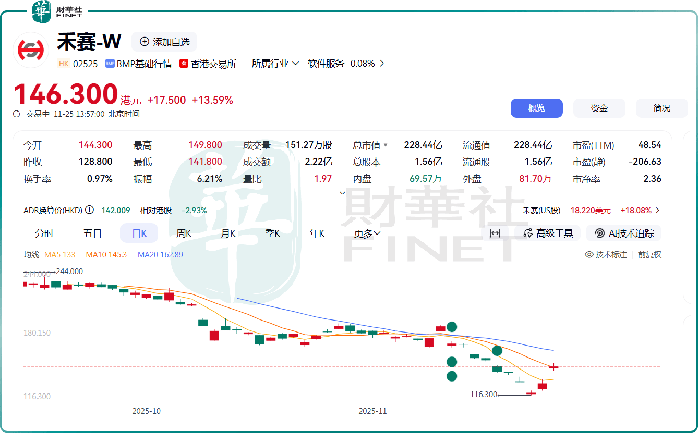
Task: Click the info icon beside ADR换算价(HKD)
Action: 90,210
